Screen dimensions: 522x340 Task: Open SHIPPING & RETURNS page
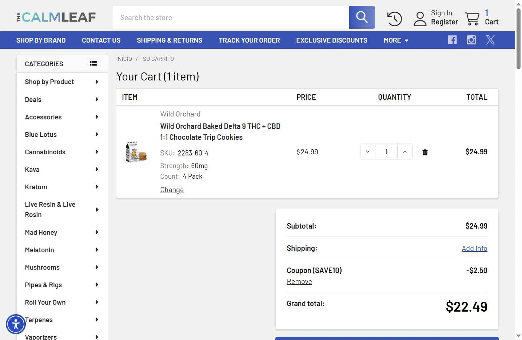coord(170,40)
